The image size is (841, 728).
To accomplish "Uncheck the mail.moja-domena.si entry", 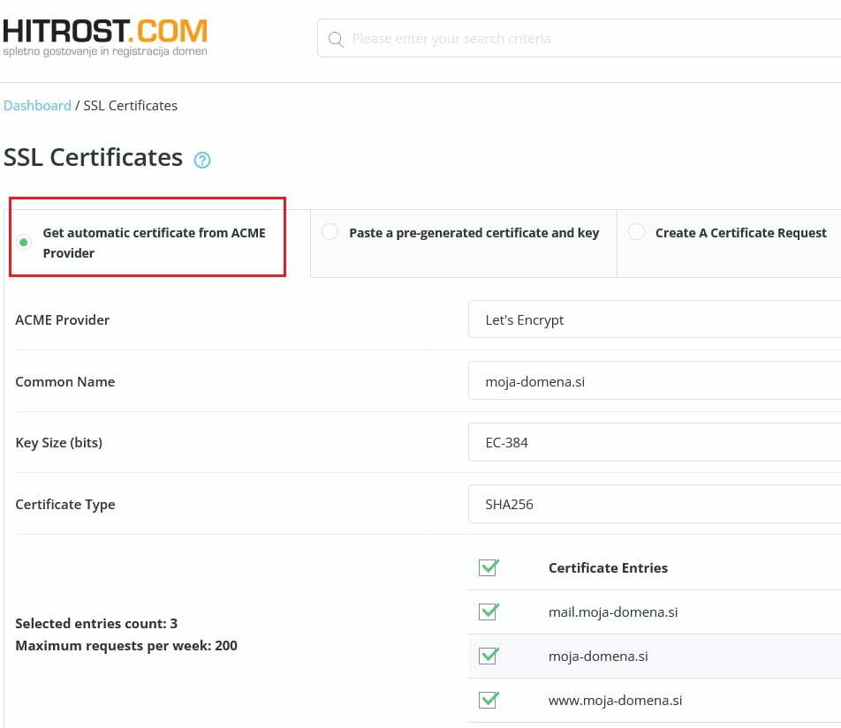I will click(x=489, y=612).
